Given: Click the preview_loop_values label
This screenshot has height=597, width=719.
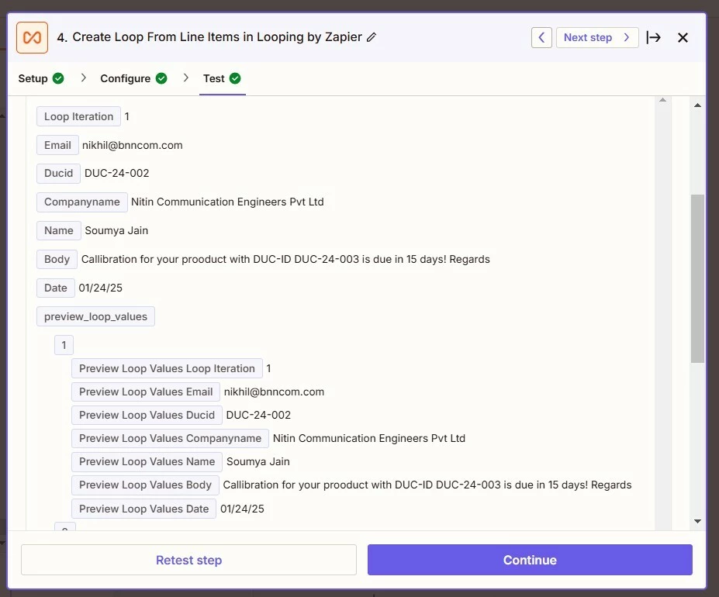Looking at the screenshot, I should 96,316.
